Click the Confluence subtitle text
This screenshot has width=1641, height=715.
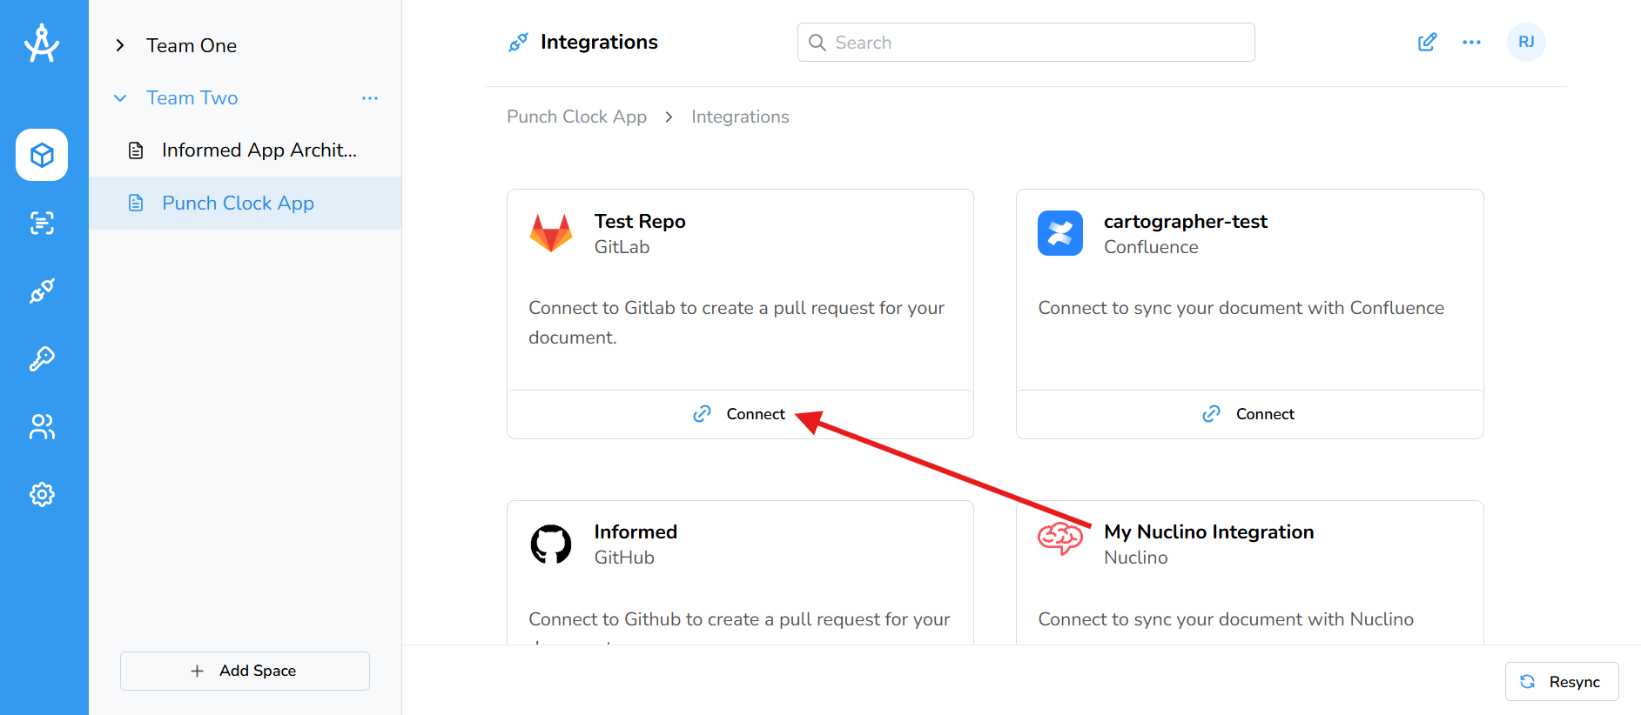click(x=1151, y=247)
